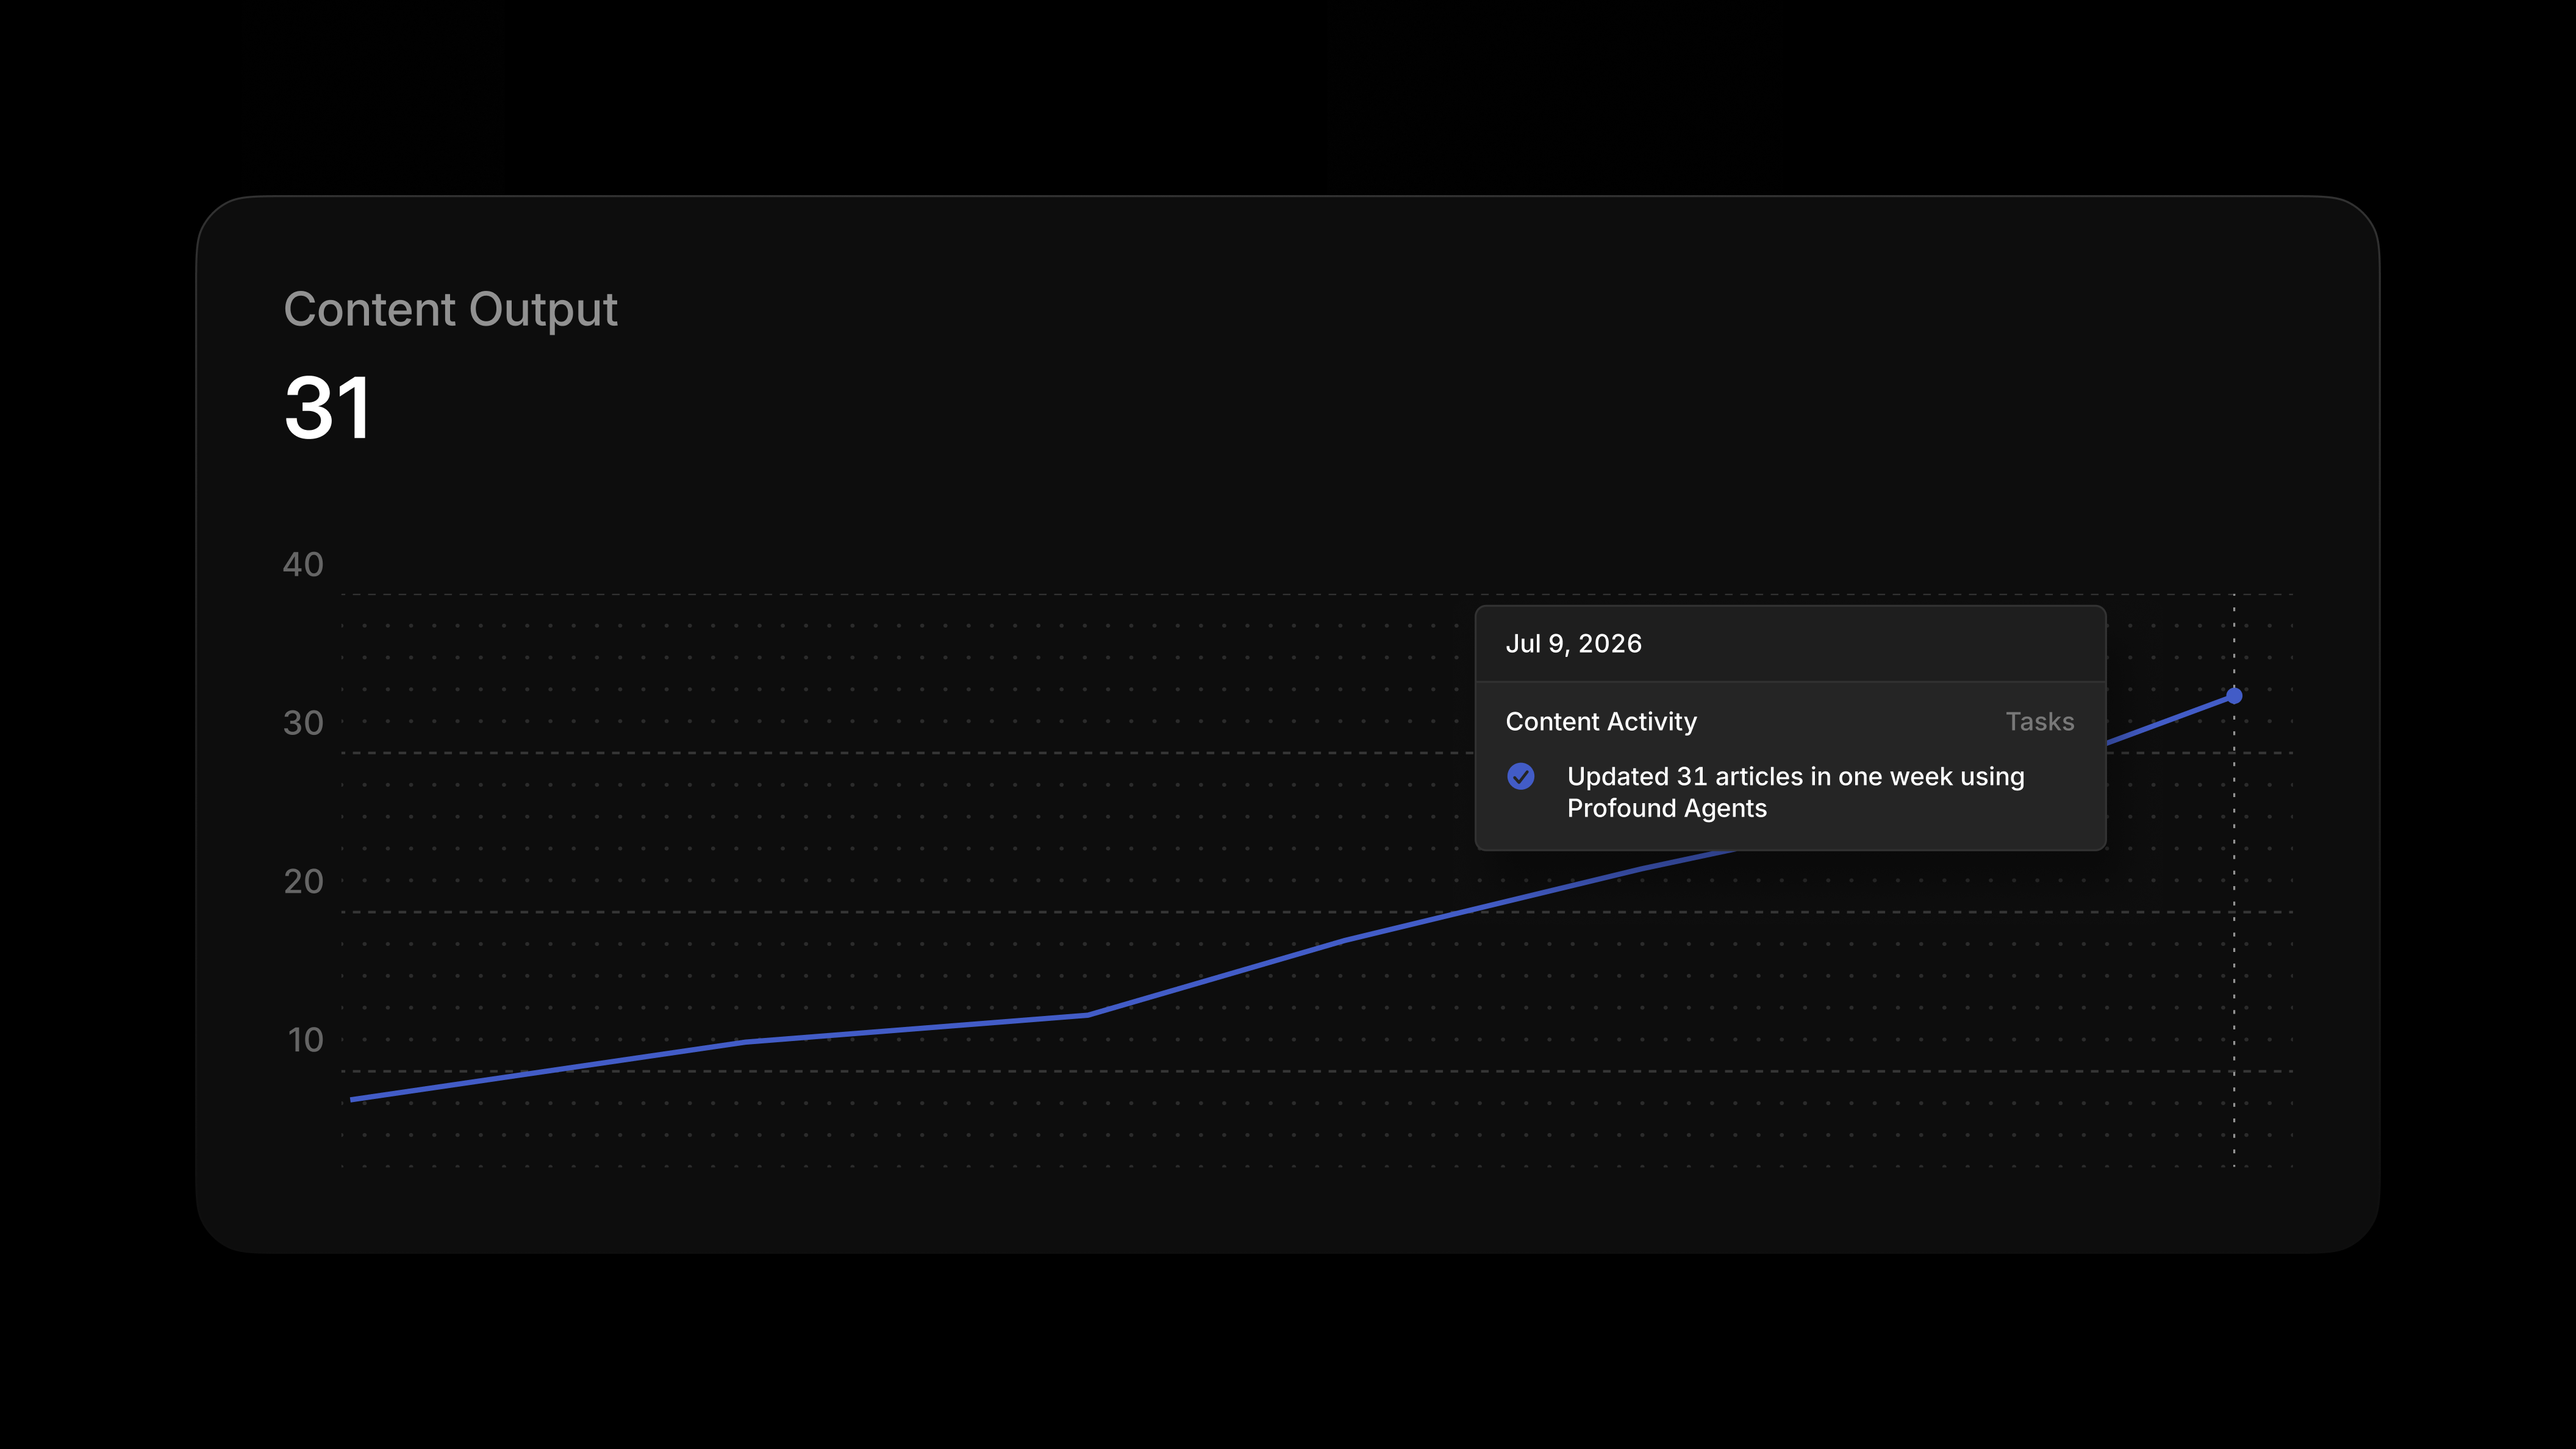Screen dimensions: 2576x1449
Task: Click the line vertex just above 10 gridline
Action: tap(744, 1042)
